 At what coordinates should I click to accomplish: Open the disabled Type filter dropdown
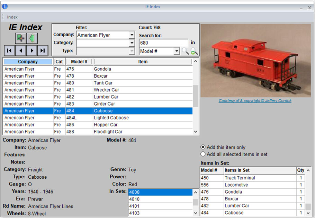pos(132,51)
